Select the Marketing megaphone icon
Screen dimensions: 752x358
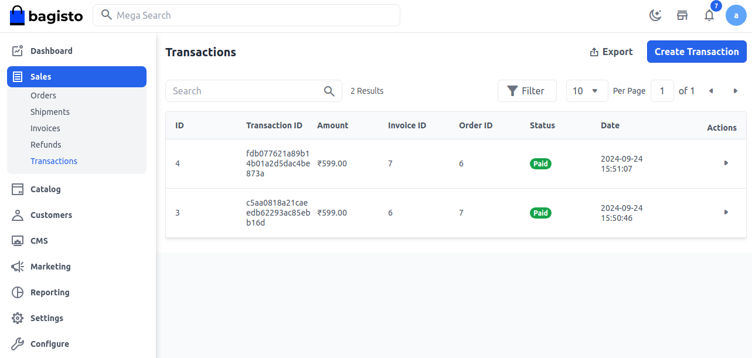click(x=17, y=266)
